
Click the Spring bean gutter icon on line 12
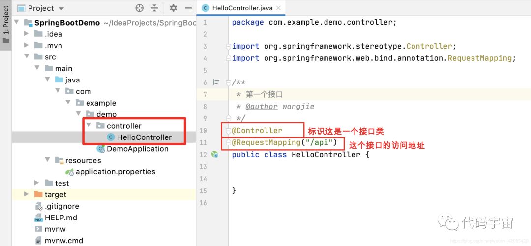pos(215,155)
